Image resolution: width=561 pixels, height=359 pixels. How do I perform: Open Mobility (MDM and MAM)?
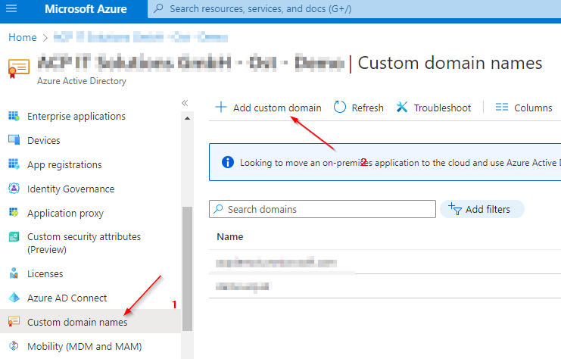click(x=85, y=346)
